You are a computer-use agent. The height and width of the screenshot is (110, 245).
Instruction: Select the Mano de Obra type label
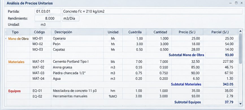coord(18,39)
